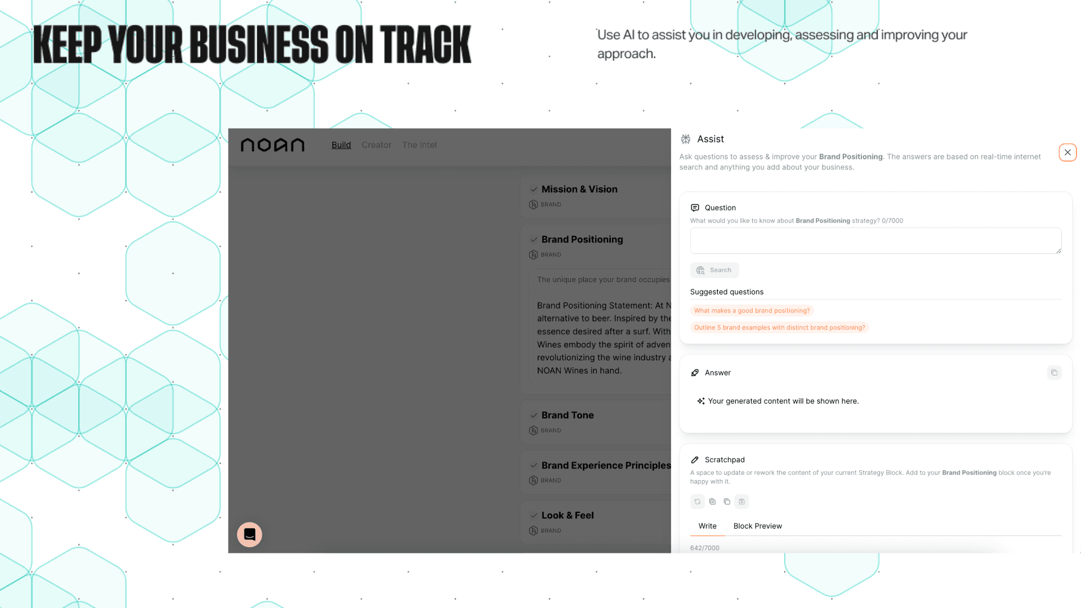Viewport: 1081px width, 608px height.
Task: Open Creator navigation menu item
Action: pyautogui.click(x=377, y=145)
